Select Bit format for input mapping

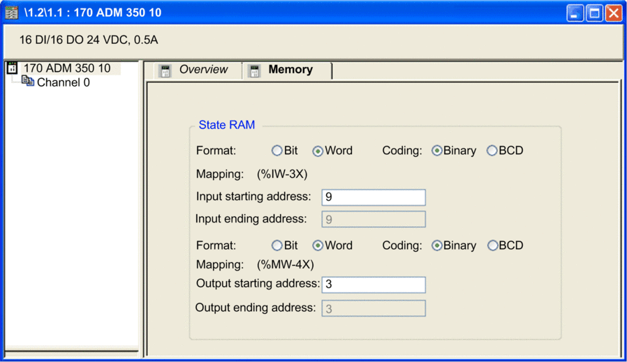(x=277, y=151)
